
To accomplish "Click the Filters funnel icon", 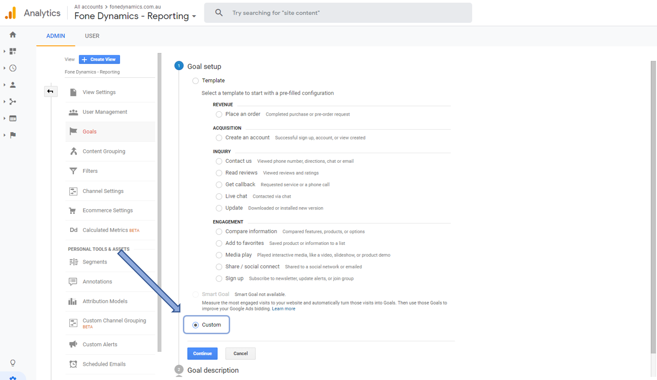I will tap(73, 171).
